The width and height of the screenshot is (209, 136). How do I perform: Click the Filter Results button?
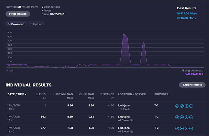click(x=18, y=14)
